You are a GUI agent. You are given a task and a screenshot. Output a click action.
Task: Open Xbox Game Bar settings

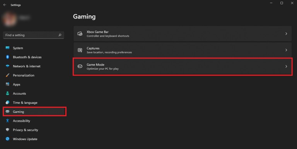click(97, 32)
